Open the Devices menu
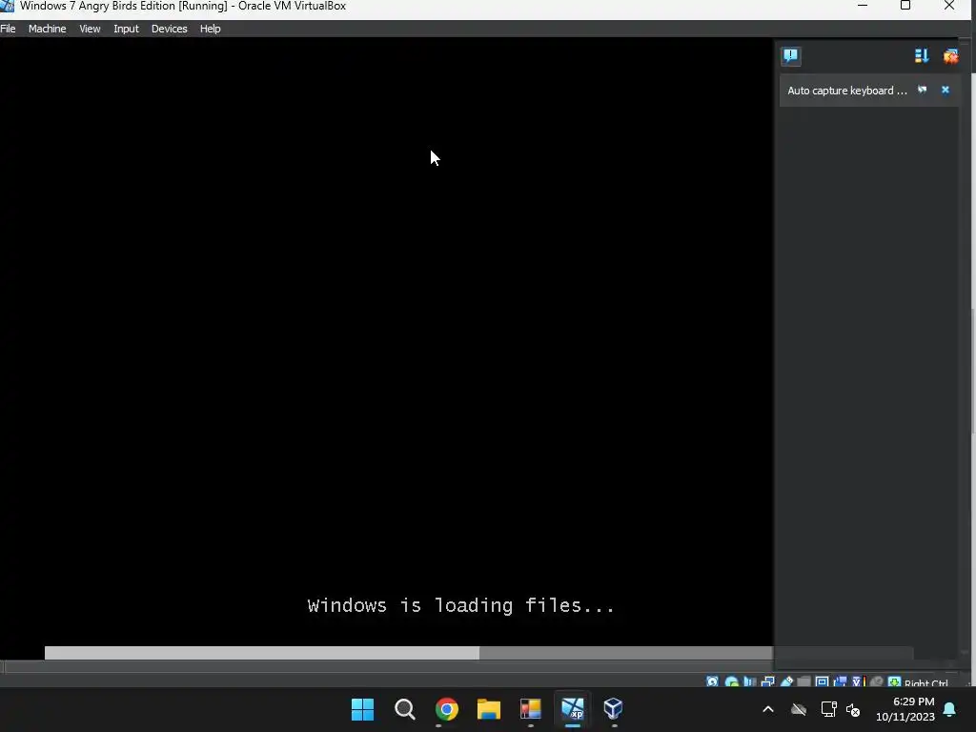 click(170, 29)
